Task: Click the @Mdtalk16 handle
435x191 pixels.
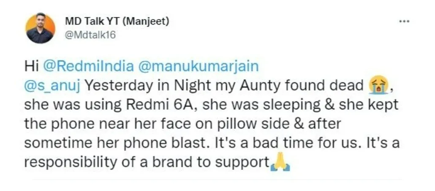Action: tap(90, 35)
